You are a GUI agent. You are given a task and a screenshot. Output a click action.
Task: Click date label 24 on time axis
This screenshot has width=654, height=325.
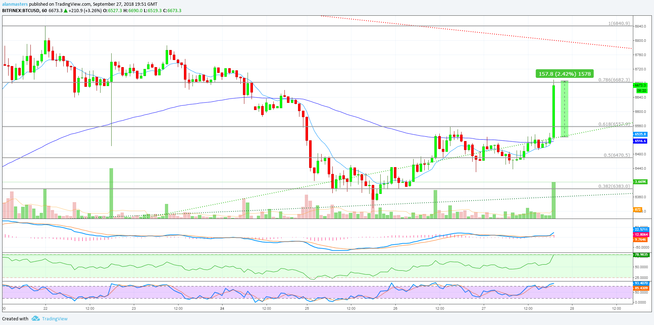(222, 308)
